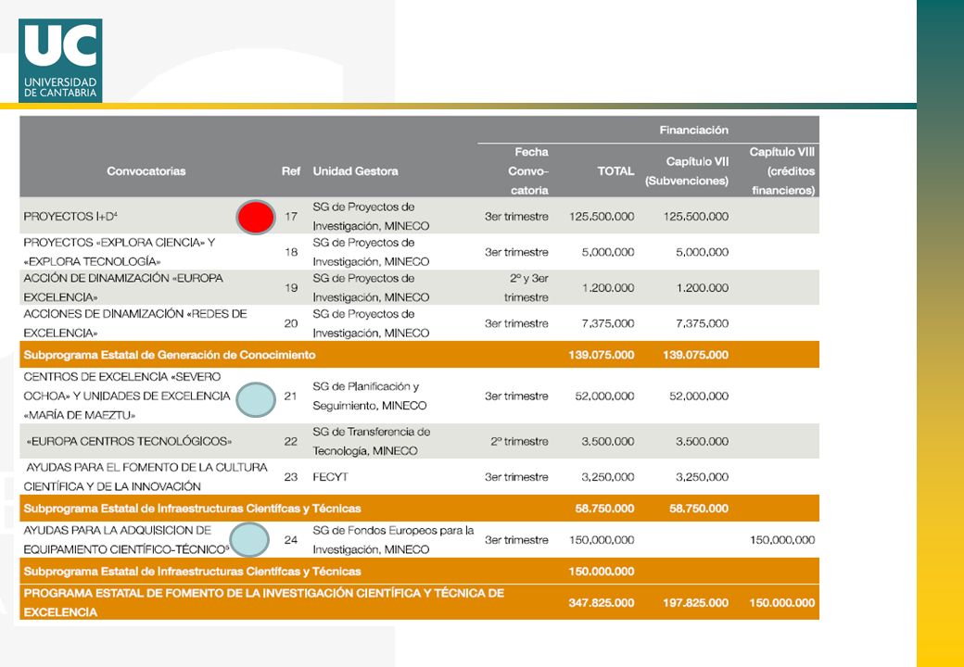The image size is (964, 667).
Task: Click the "EUROPA EXCELENCIA" row label
Action: pos(123,287)
